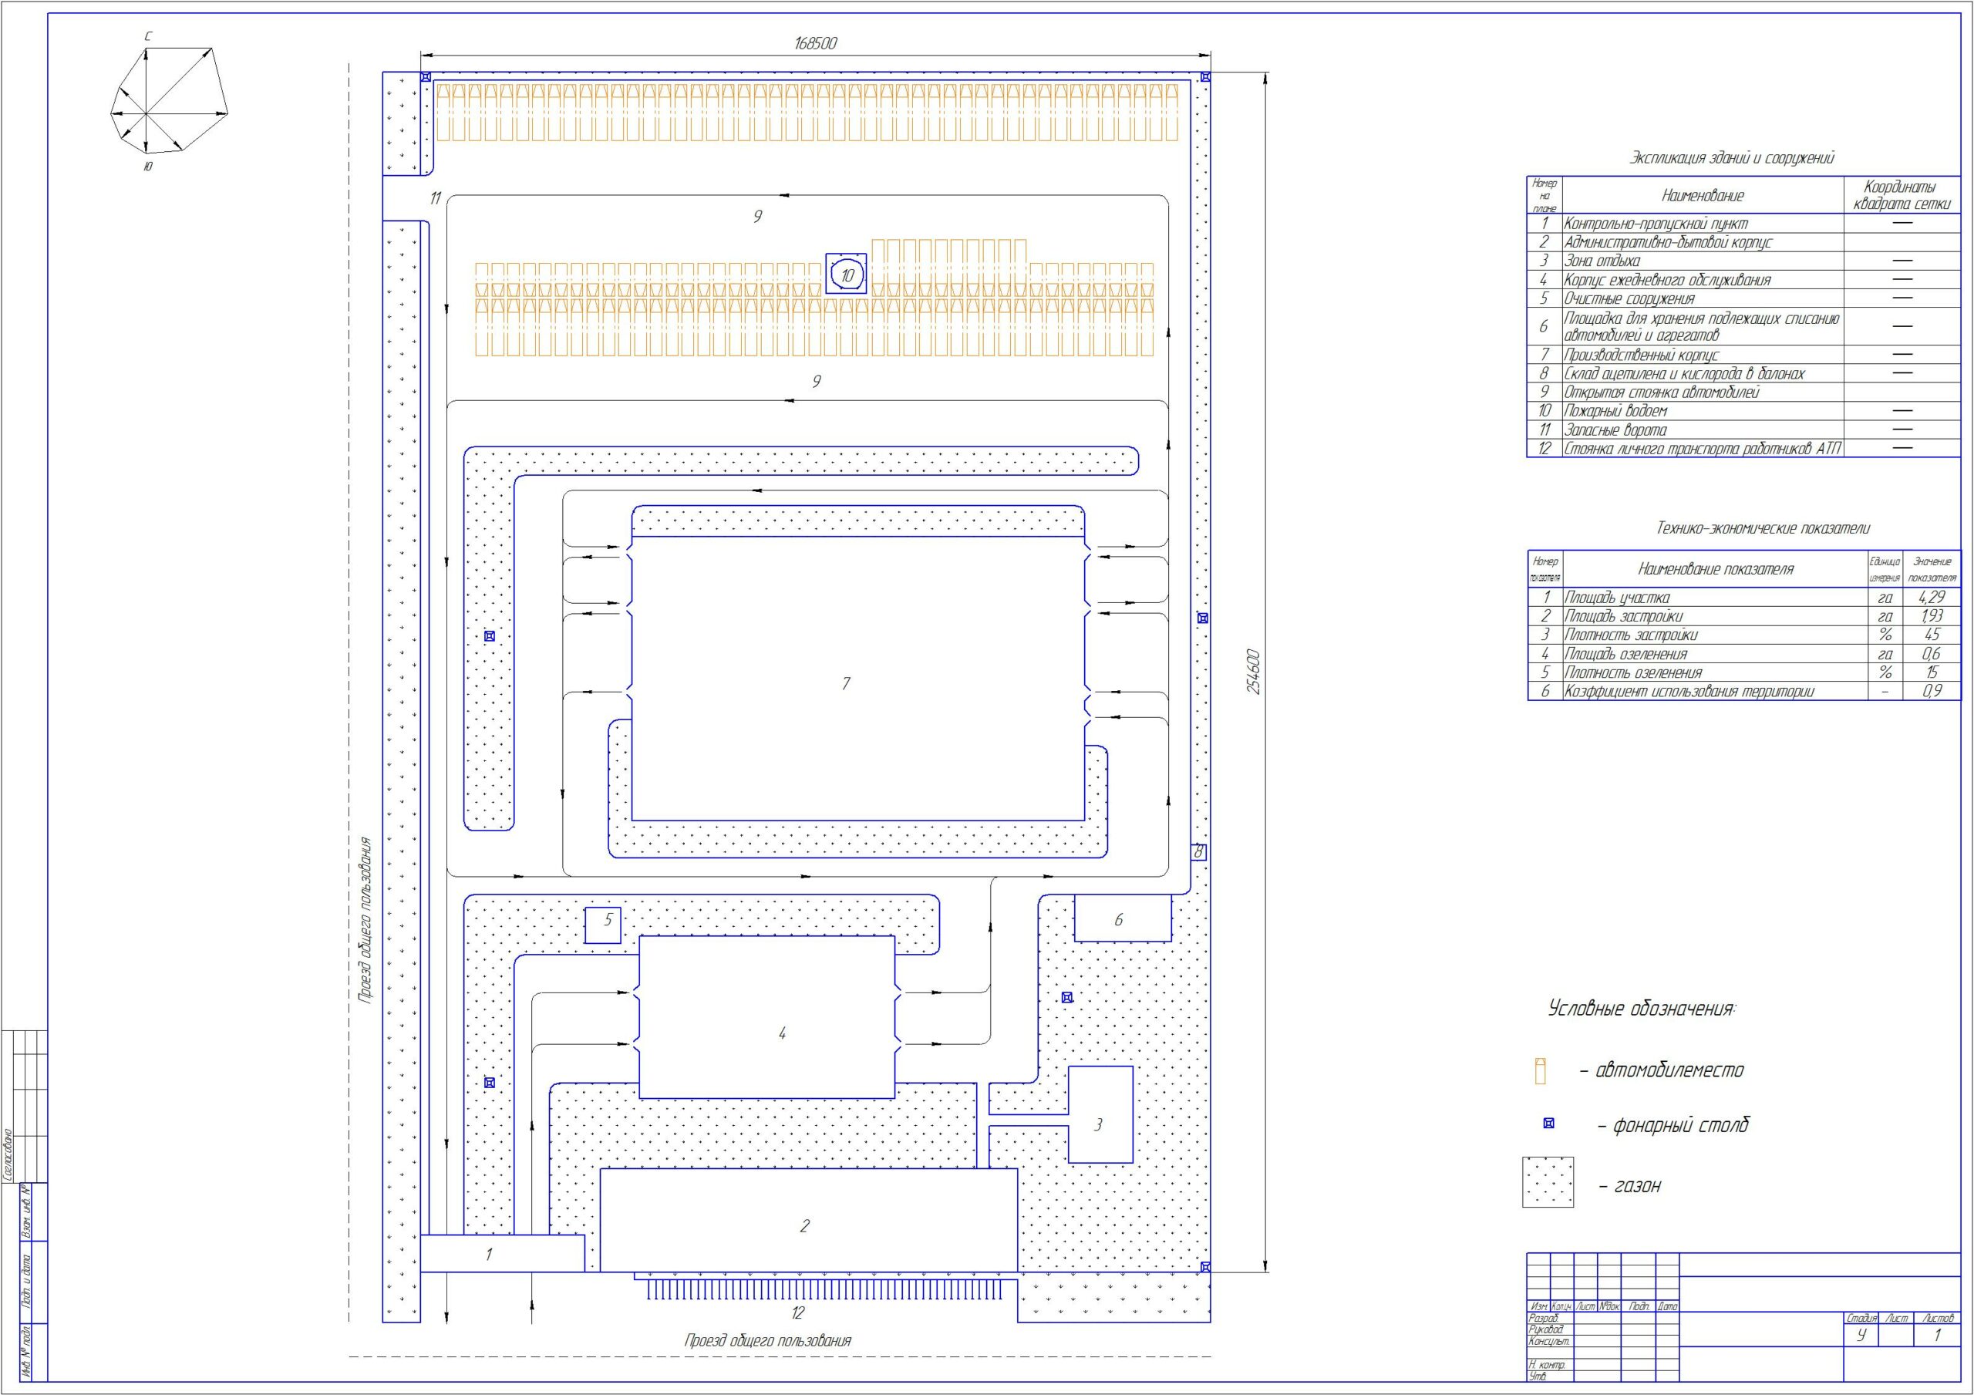Click the horizontal dimension '168500'
The width and height of the screenshot is (1974, 1395).
(x=815, y=43)
